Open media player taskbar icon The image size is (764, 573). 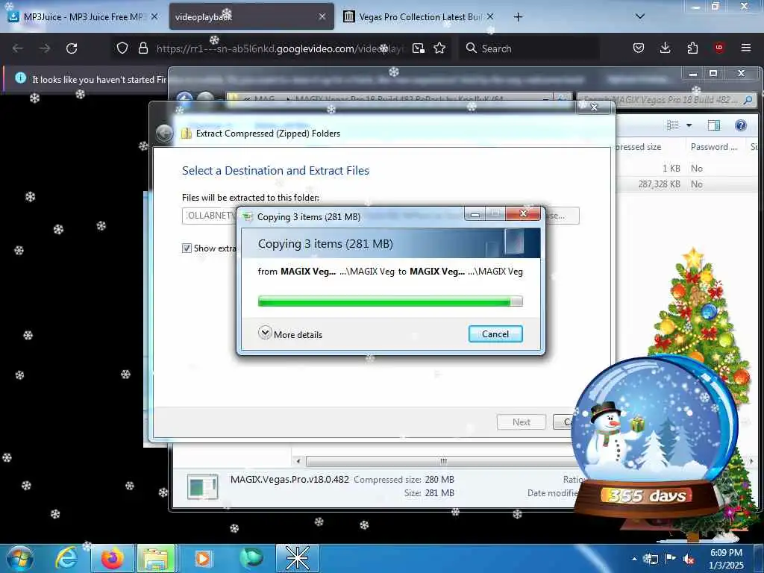point(203,558)
